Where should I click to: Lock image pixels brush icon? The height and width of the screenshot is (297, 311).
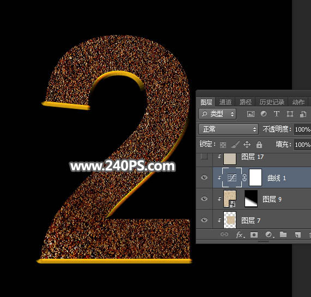235,145
